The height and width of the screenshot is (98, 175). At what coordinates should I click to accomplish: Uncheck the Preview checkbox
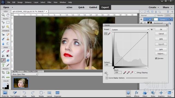pos(156,58)
